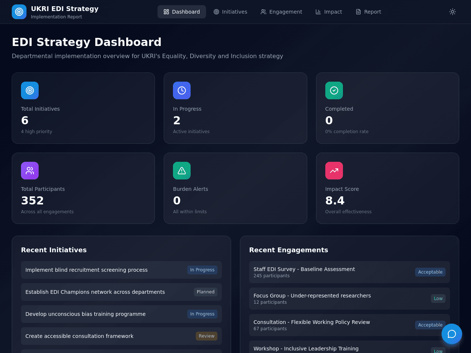Open Consultation - Flexible Working Policy Review
Image resolution: width=471 pixels, height=353 pixels.
tap(350, 325)
